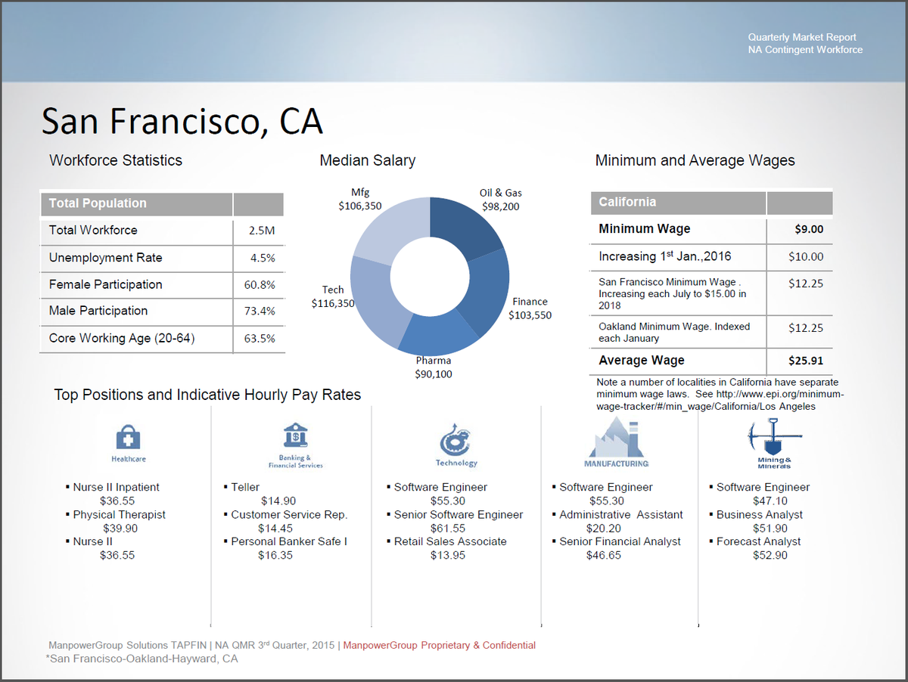Click the Banking & Financial Services icon
The height and width of the screenshot is (682, 908).
[294, 436]
